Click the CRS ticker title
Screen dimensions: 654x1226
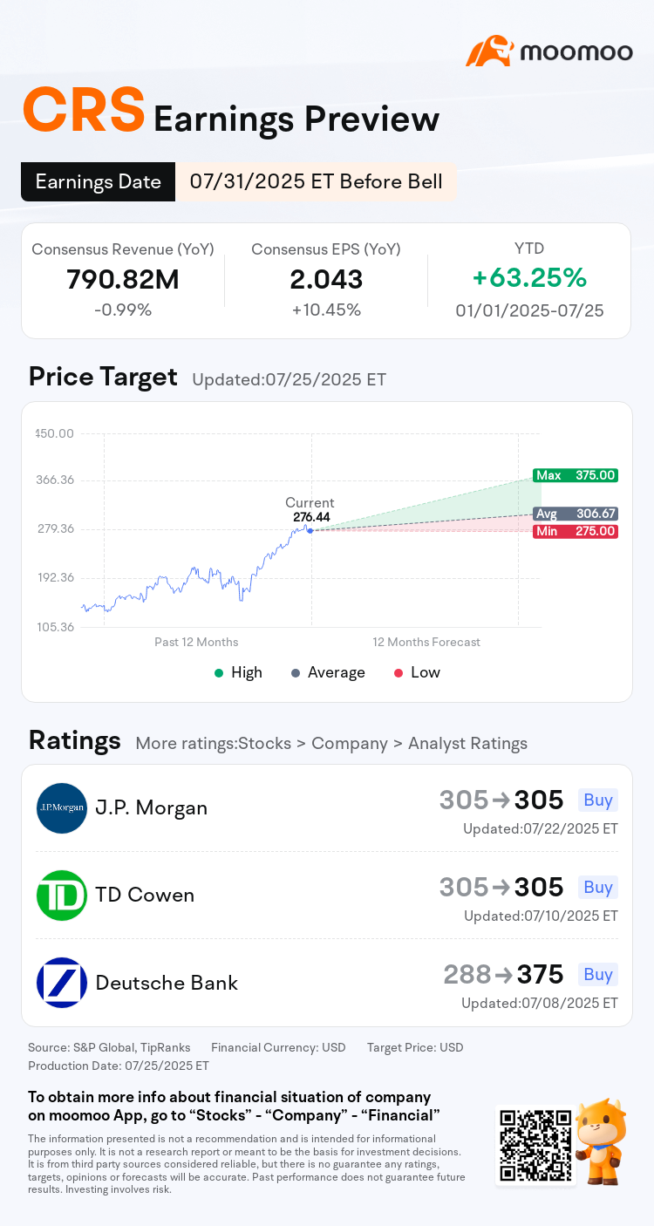[x=84, y=111]
